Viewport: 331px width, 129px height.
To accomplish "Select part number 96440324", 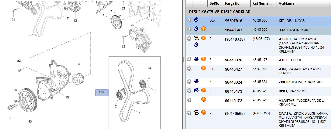I will tap(234, 82).
